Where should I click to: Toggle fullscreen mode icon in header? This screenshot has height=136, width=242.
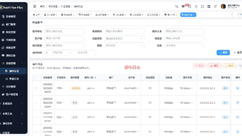coord(202,6)
